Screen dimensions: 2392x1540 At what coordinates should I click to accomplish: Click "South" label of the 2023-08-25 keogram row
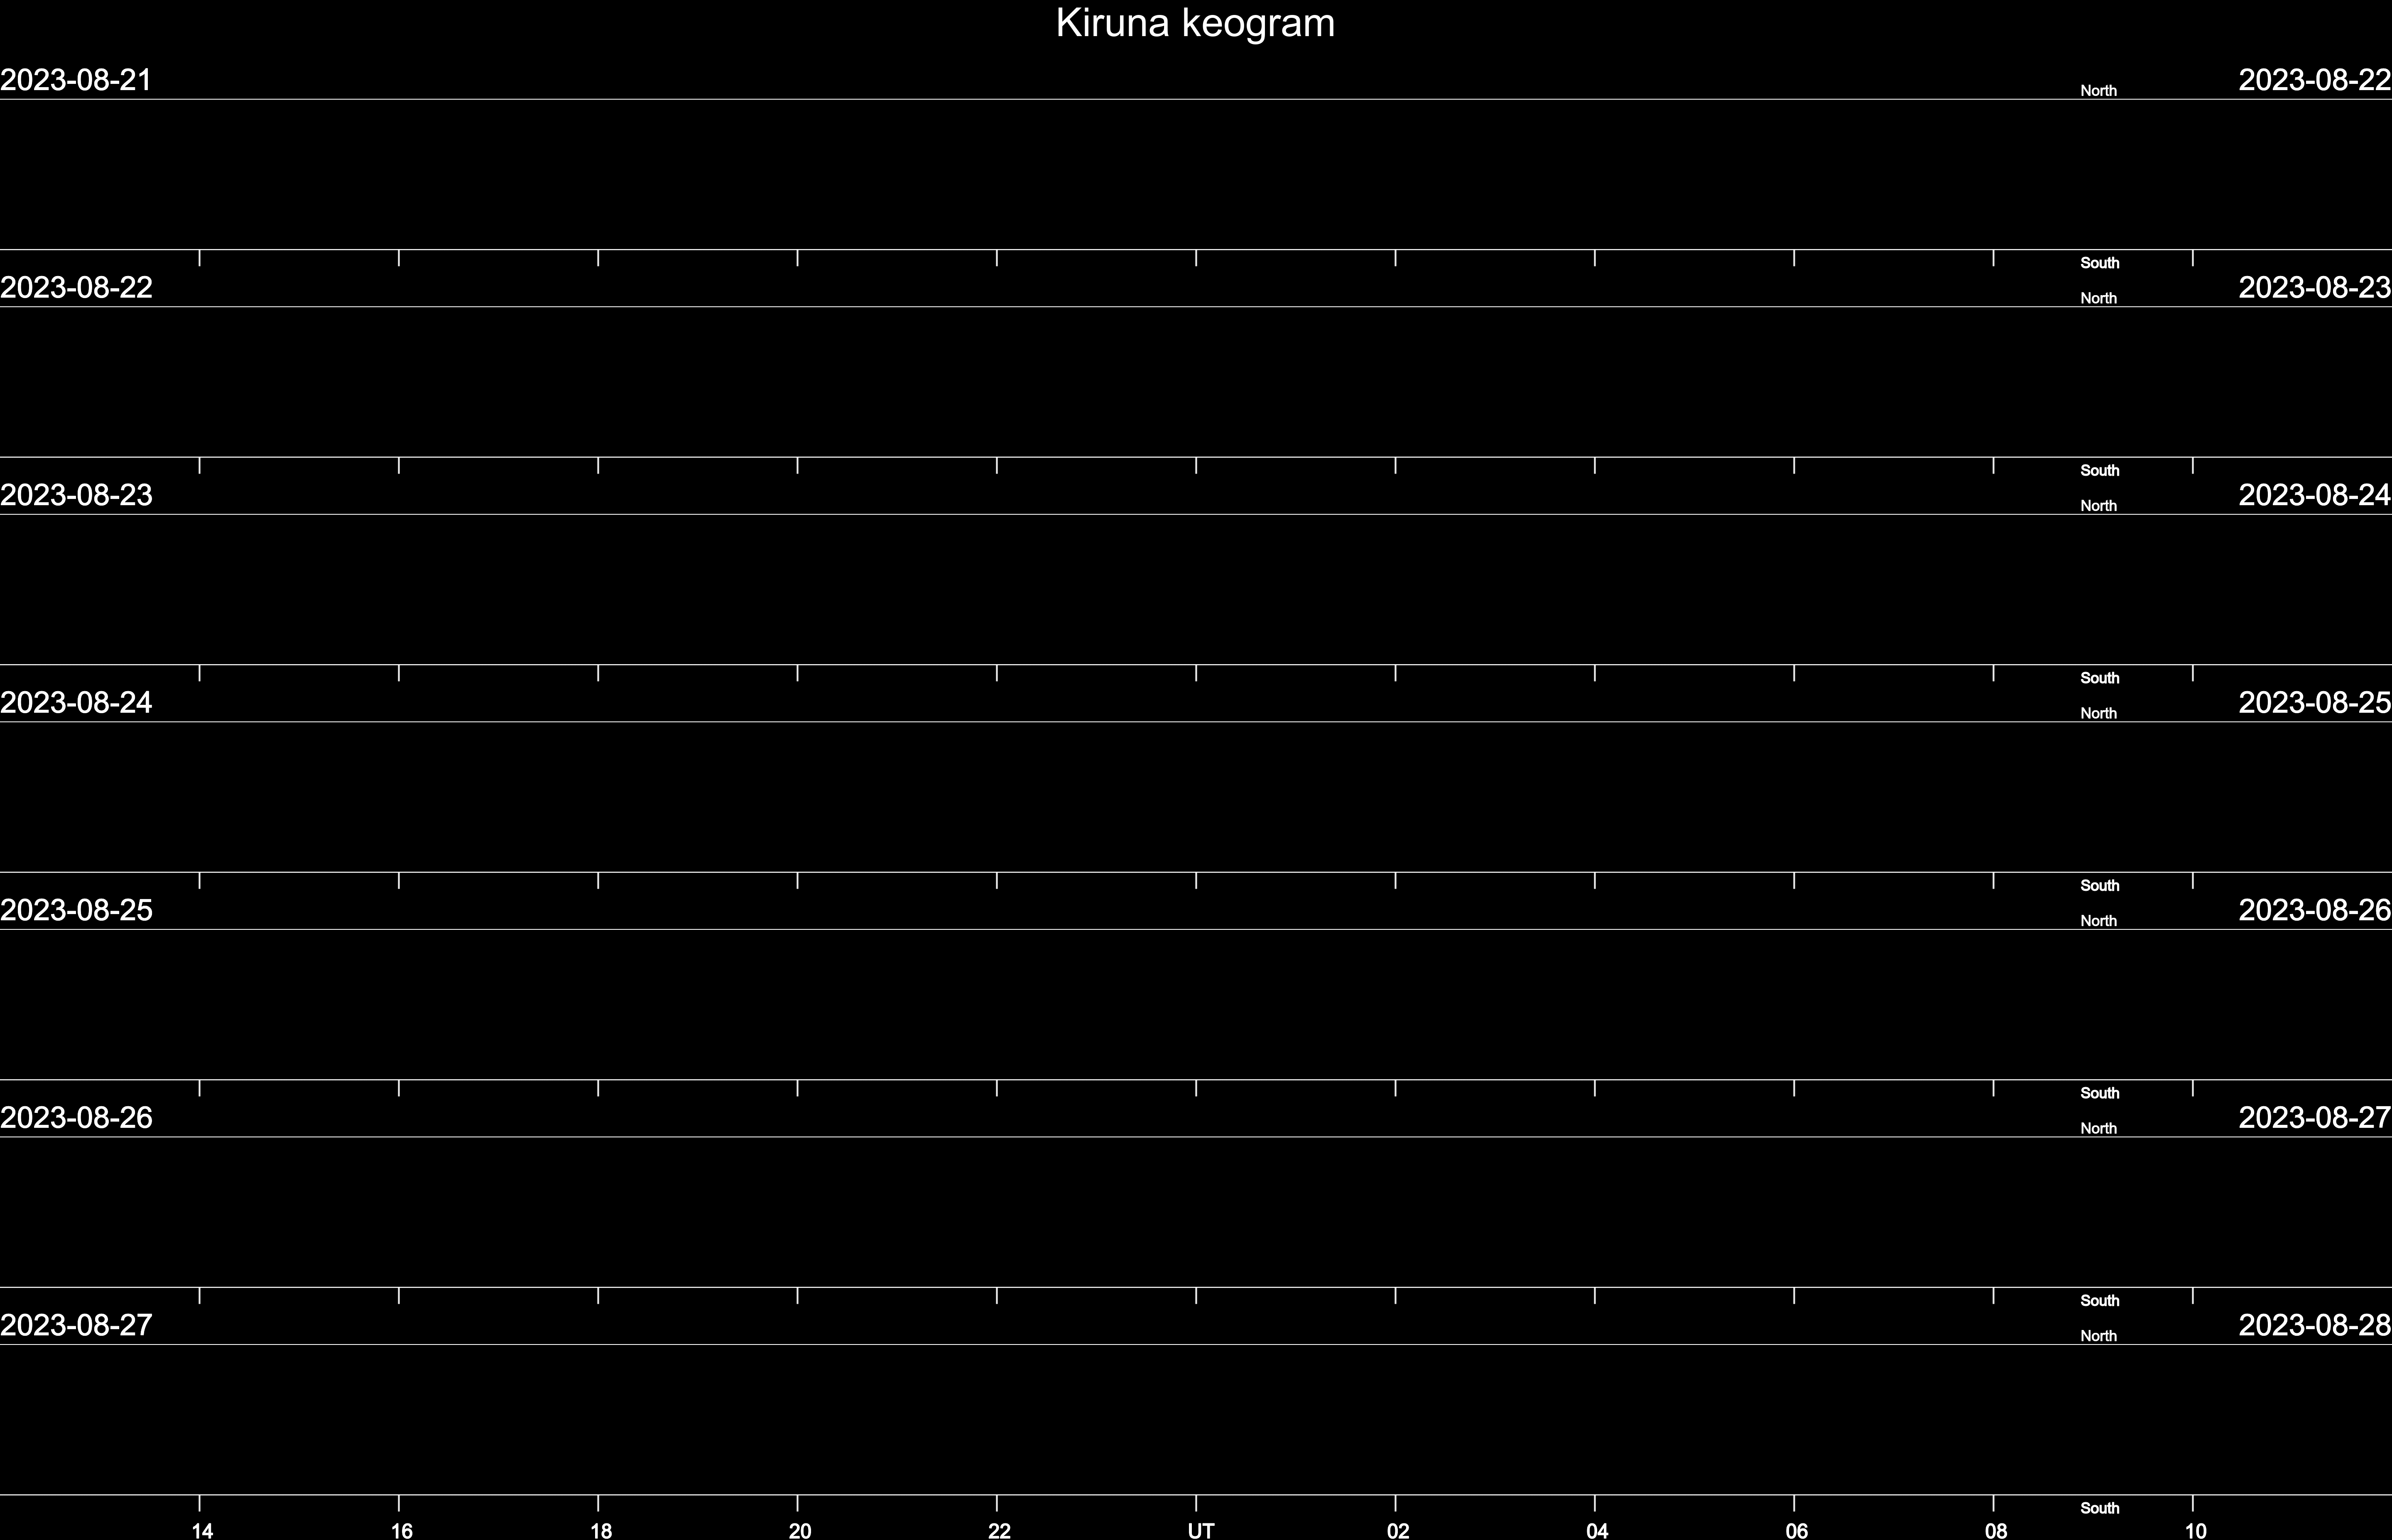click(x=2100, y=1093)
